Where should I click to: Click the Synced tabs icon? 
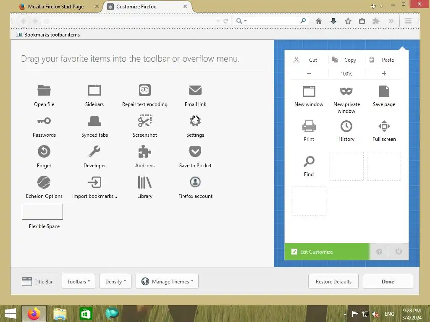coord(94,121)
